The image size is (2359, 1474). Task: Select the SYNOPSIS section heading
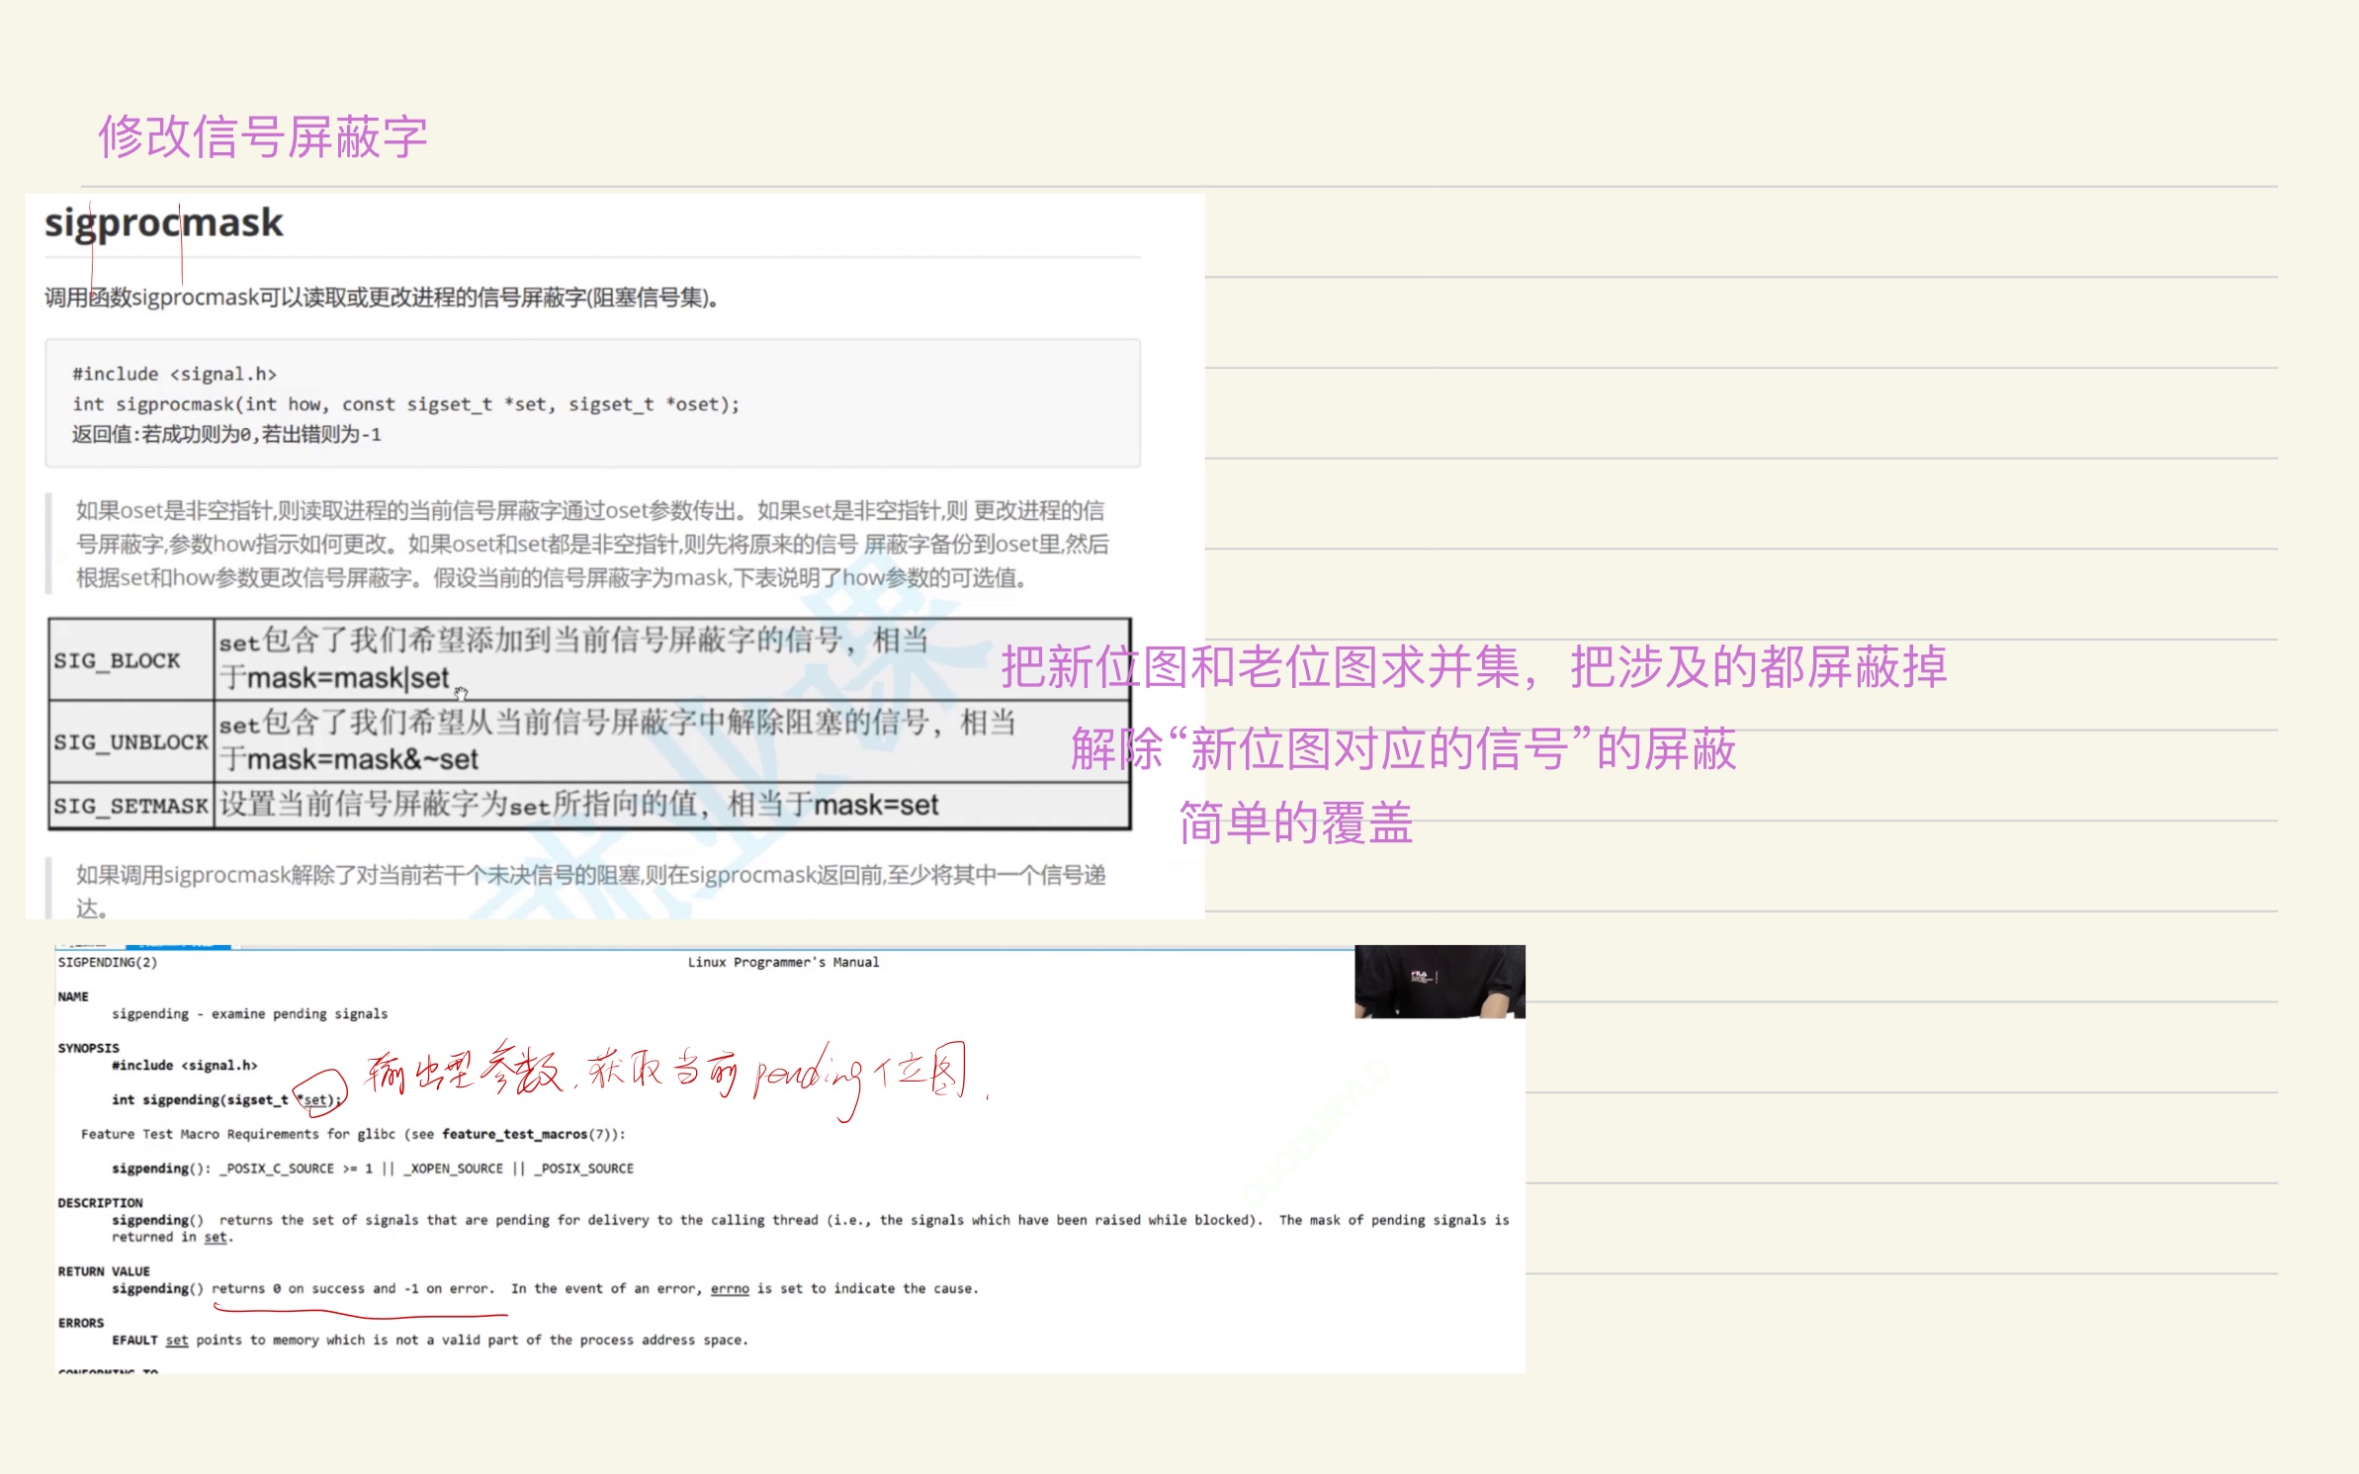[87, 1047]
